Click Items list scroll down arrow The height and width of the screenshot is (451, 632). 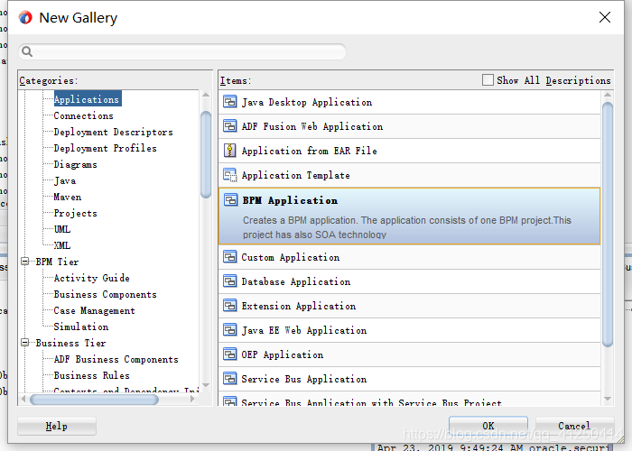pos(608,399)
